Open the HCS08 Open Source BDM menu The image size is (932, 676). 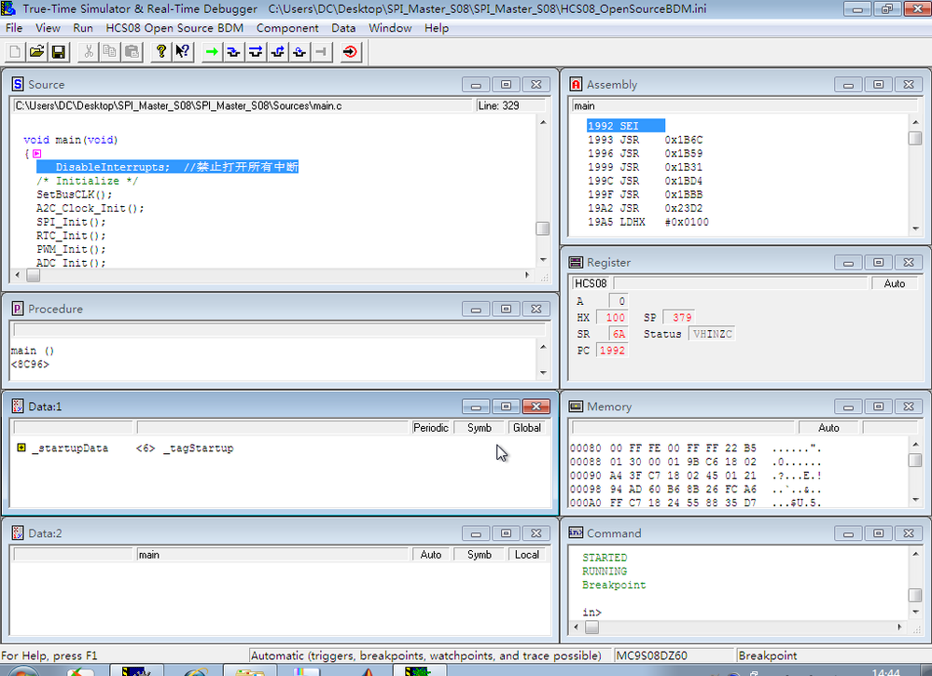pyautogui.click(x=174, y=28)
